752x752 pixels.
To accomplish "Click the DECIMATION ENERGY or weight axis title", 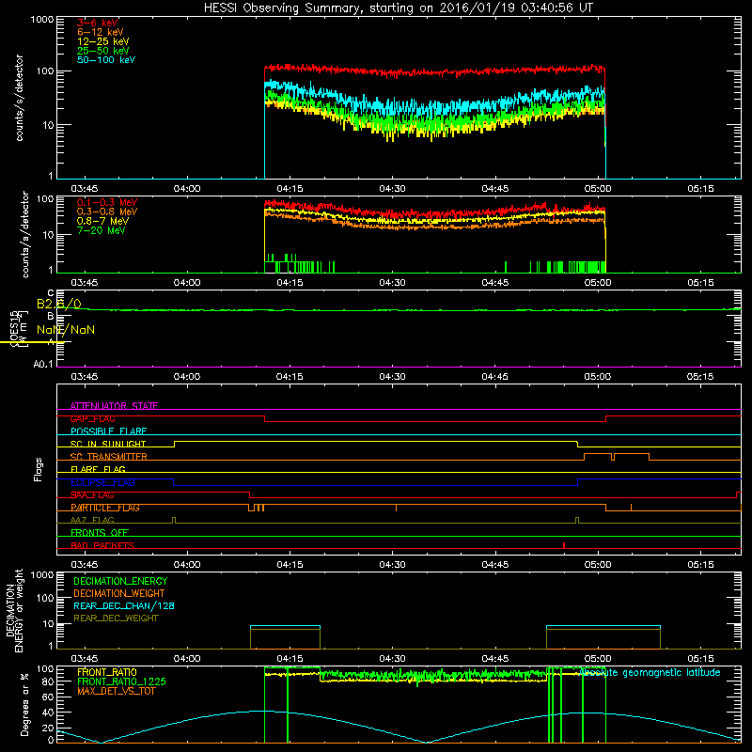I will 15,610.
